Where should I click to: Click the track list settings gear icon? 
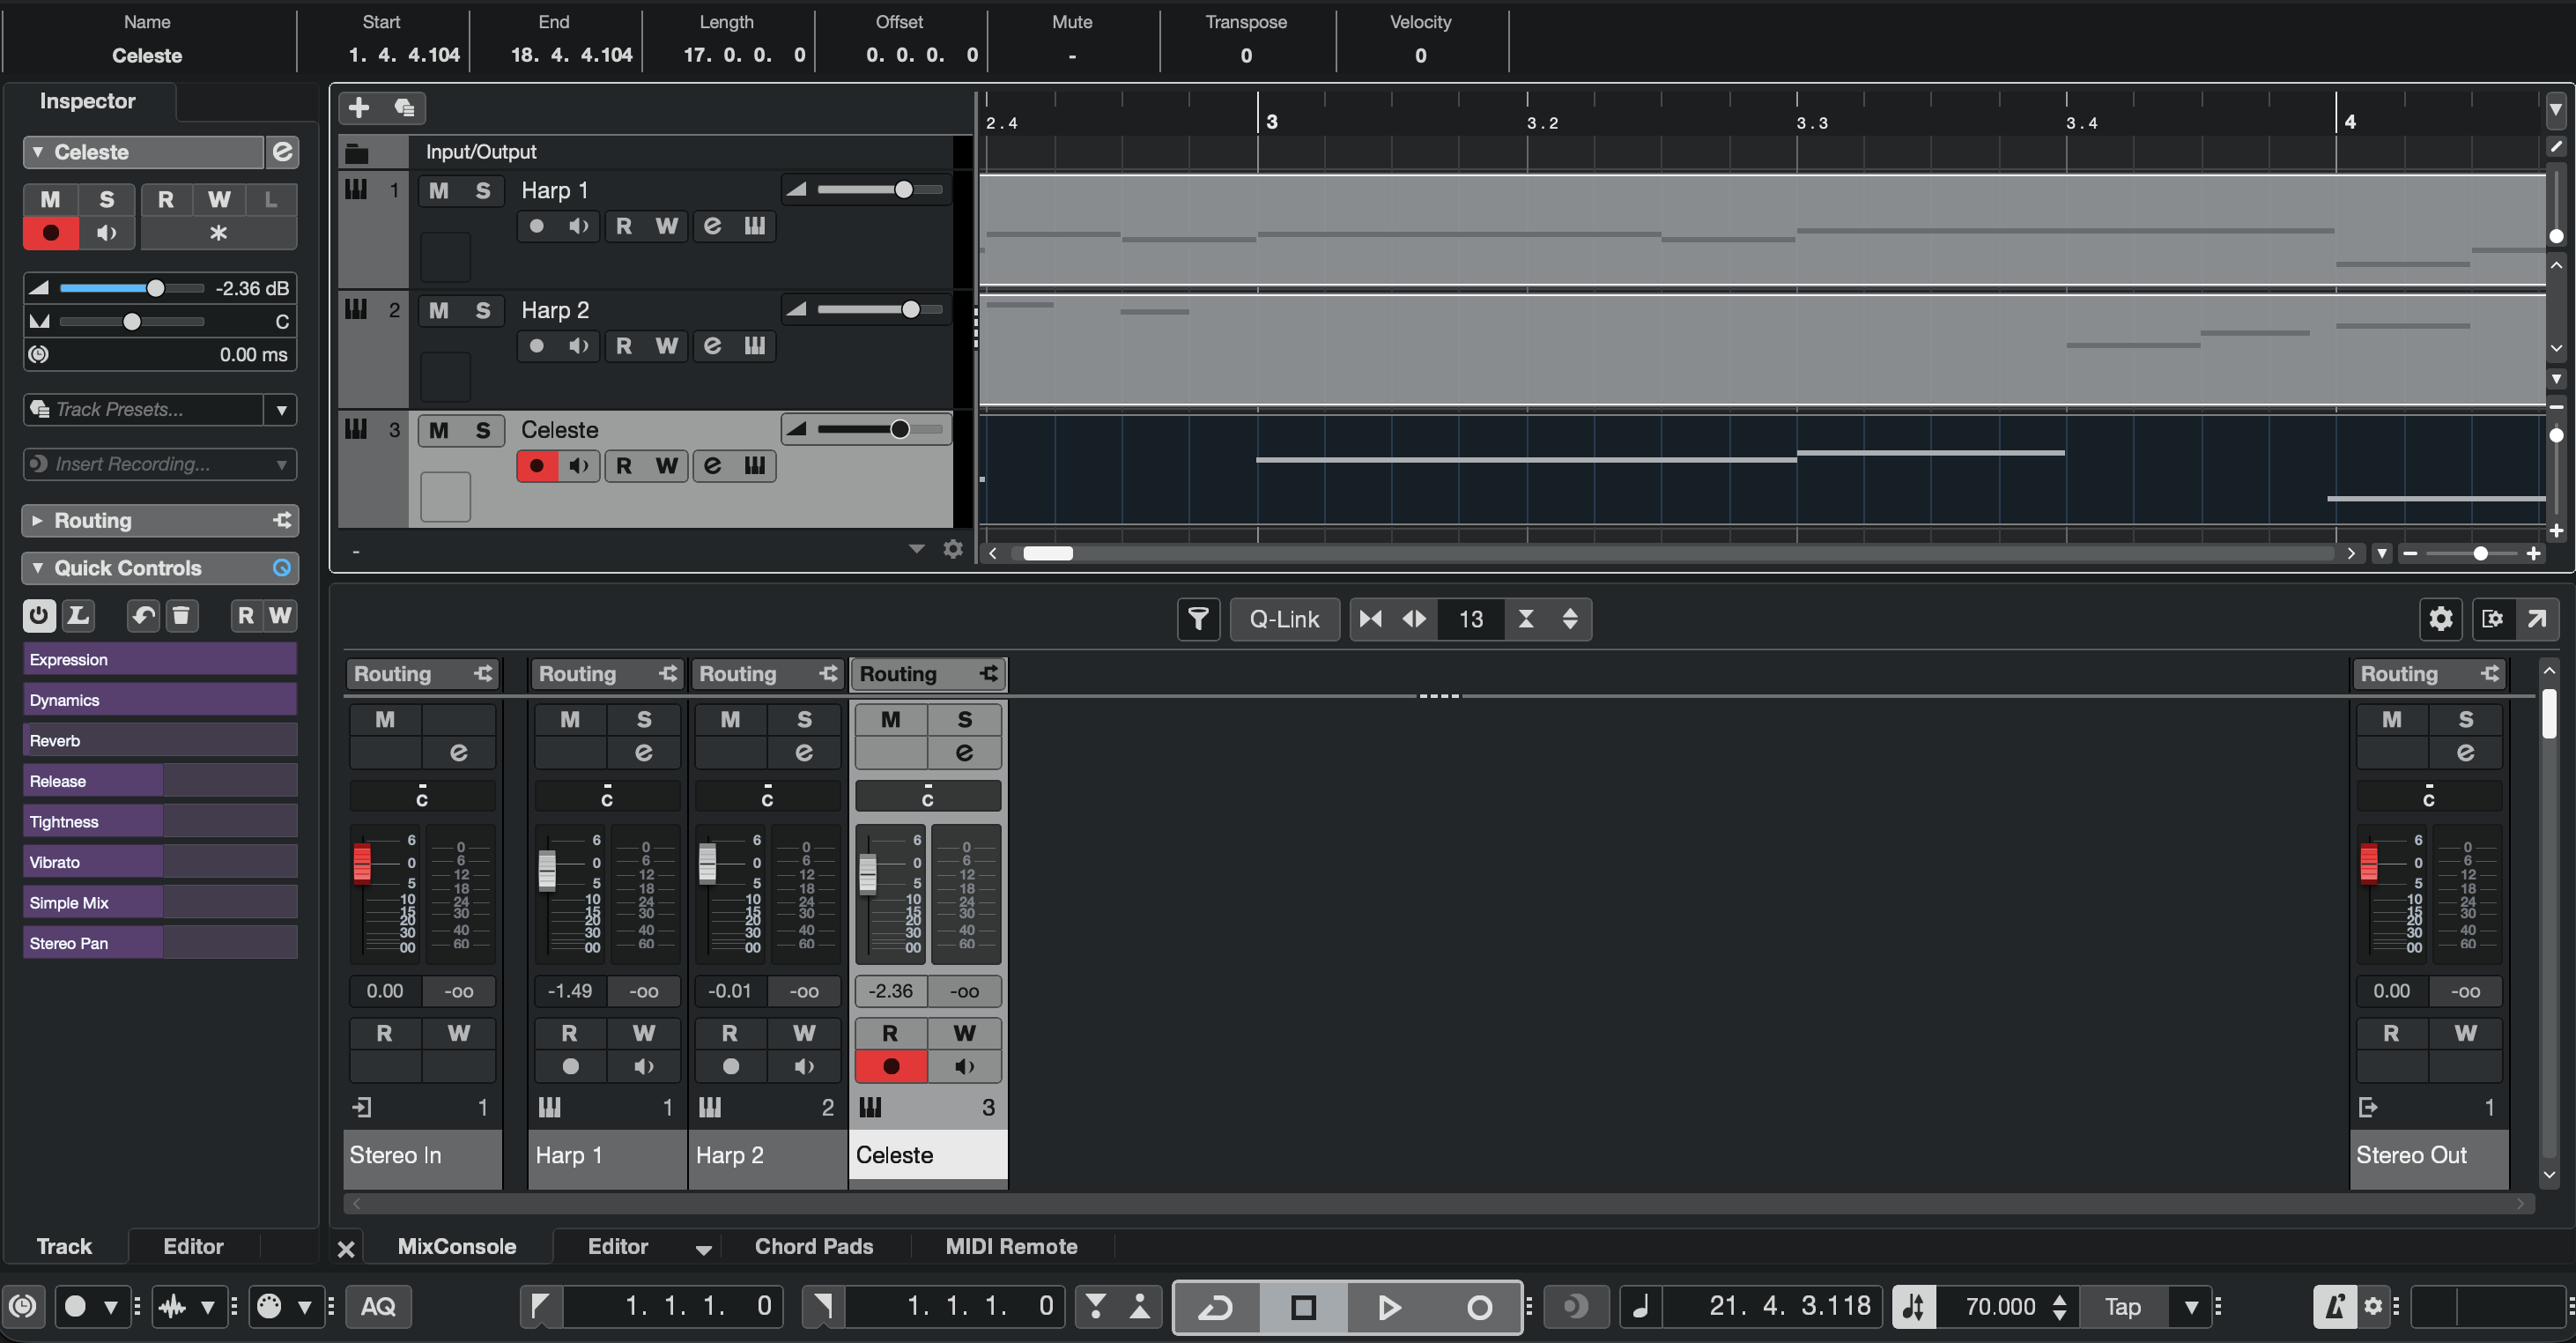(x=953, y=549)
